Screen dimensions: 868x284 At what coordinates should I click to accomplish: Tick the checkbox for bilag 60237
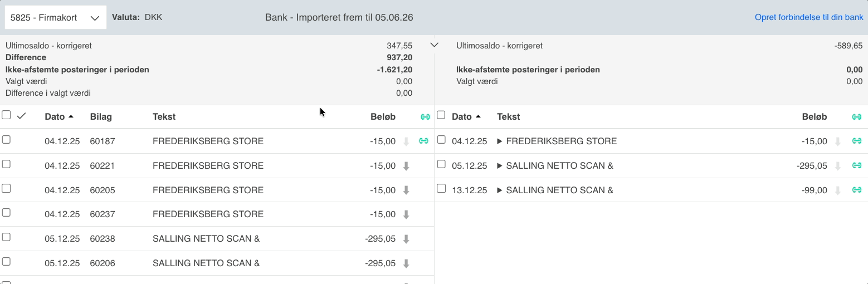pos(6,213)
